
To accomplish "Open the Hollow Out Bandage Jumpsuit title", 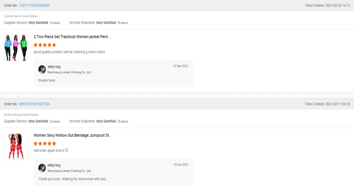I will 72,135.
